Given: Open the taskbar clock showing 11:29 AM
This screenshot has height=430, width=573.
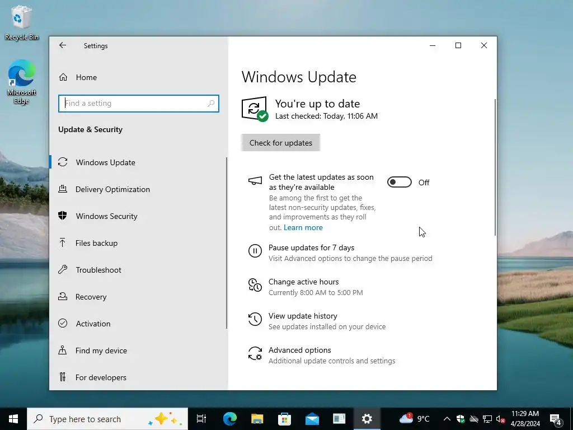Looking at the screenshot, I should coord(525,419).
